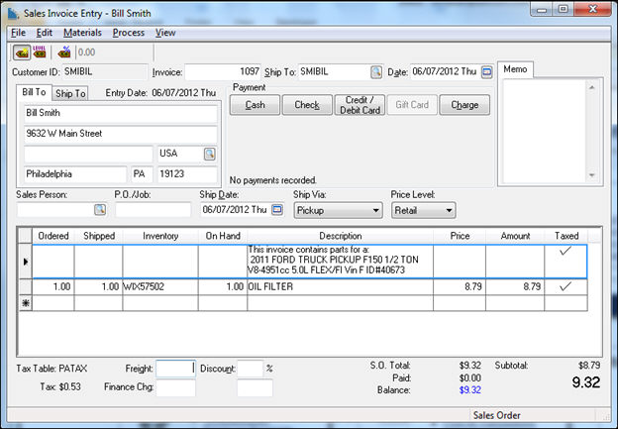
Task: Click the Gift Card payment button
Action: [412, 105]
